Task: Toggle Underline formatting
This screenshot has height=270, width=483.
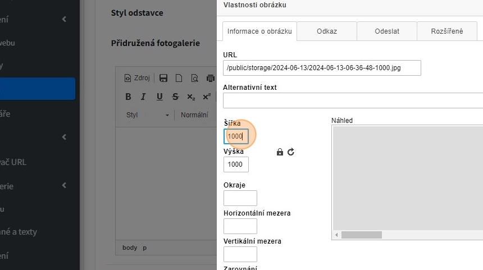Action: (160, 97)
